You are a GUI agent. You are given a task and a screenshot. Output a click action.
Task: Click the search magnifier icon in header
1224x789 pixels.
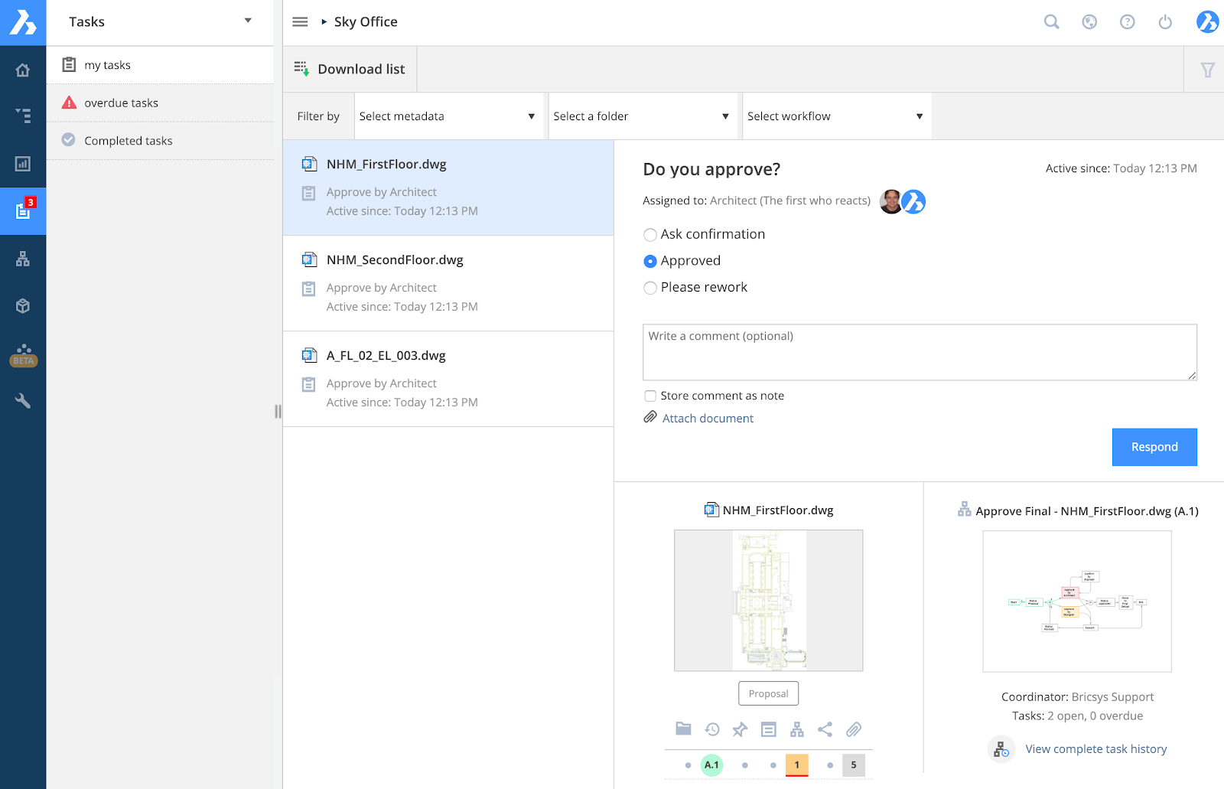tap(1052, 21)
